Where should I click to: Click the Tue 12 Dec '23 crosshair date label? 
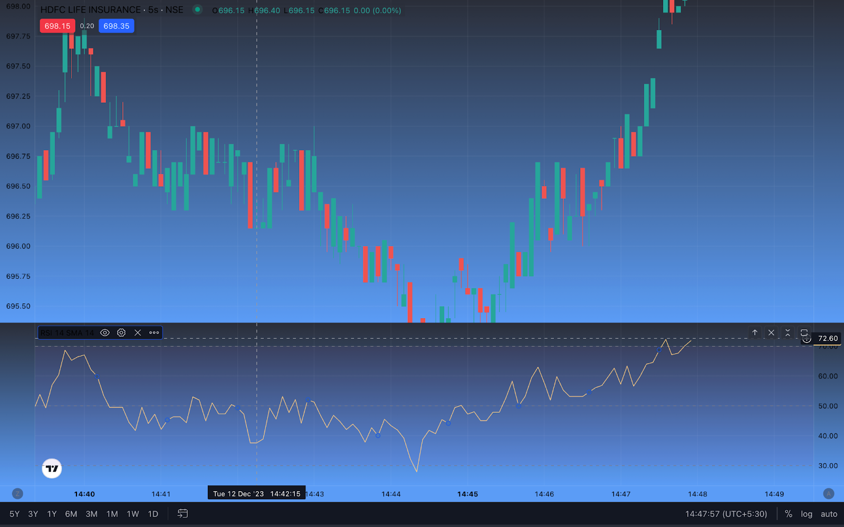(x=256, y=494)
